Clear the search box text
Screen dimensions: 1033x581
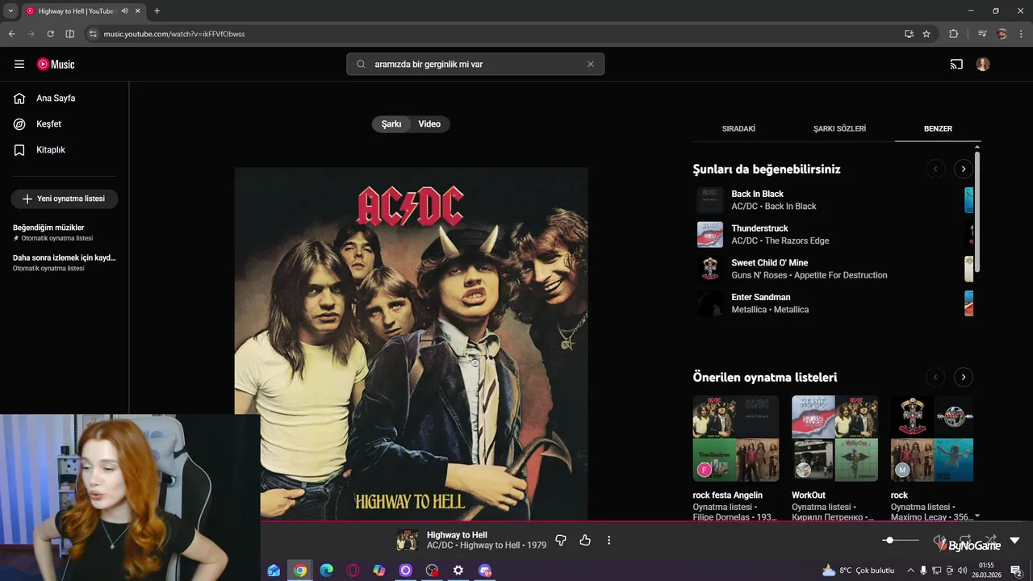(x=590, y=64)
